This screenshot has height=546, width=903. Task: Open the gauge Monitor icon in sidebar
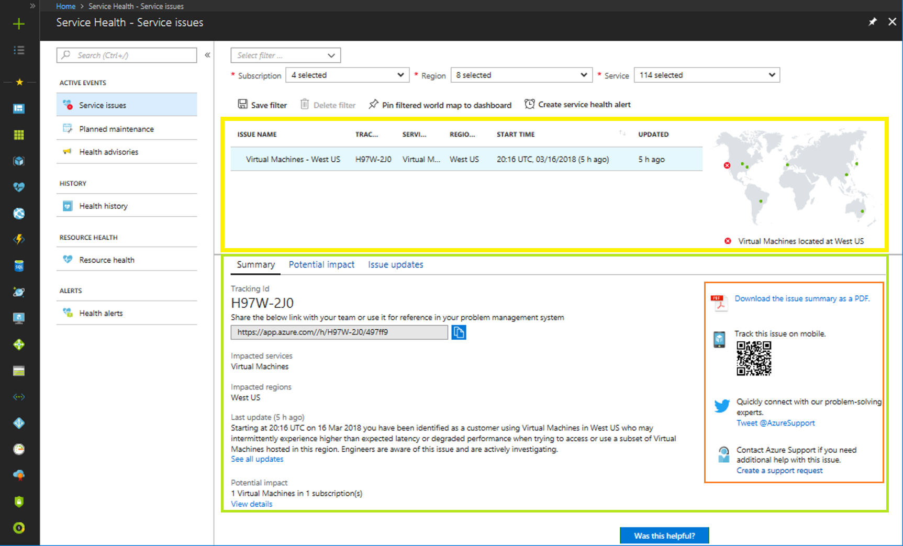pos(19,449)
